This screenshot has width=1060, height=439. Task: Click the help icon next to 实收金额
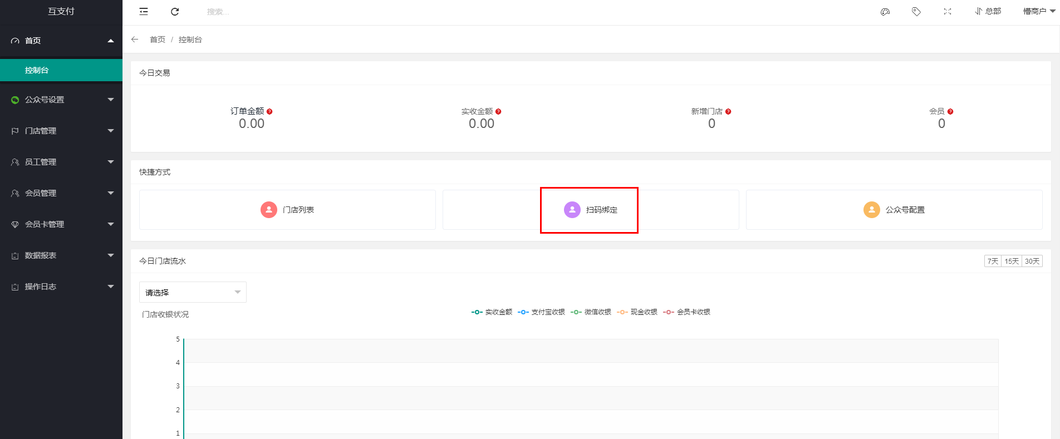(498, 111)
